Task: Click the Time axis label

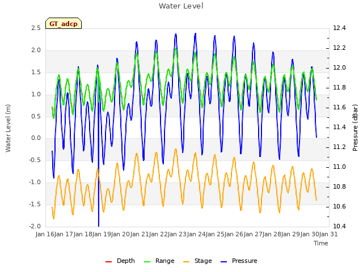Action: tap(321, 243)
